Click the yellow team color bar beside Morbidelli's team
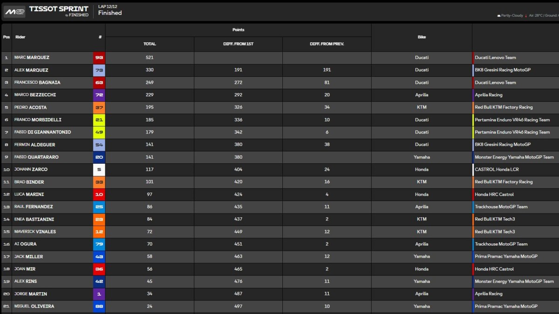This screenshot has width=559, height=314. tap(473, 120)
